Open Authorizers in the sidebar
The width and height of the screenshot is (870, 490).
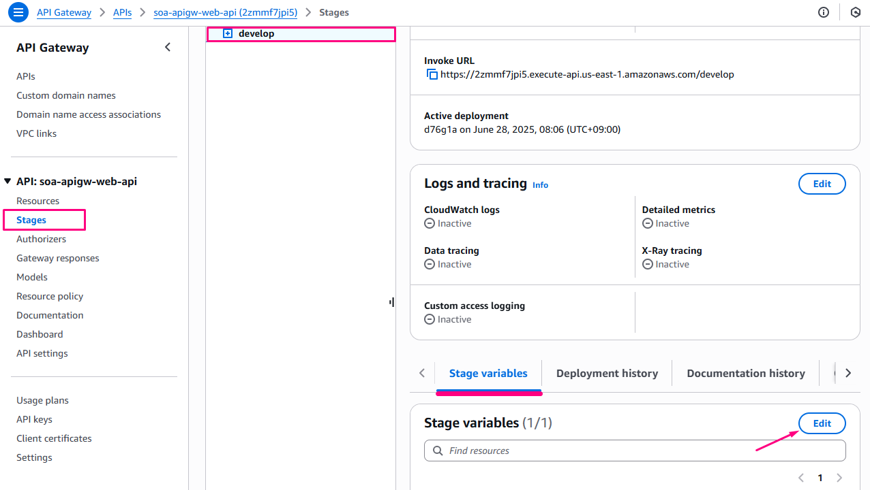coord(42,239)
